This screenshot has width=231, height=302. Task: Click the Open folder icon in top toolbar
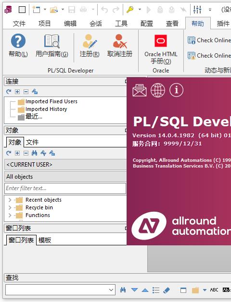click(x=54, y=9)
